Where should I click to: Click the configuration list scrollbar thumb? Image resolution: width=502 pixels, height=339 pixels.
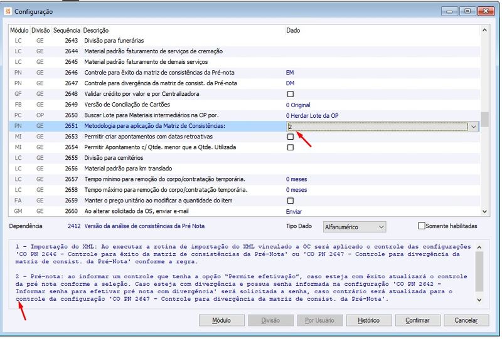tap(484, 119)
